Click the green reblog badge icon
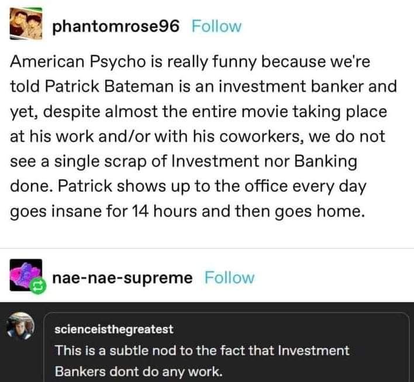The height and width of the screenshot is (382, 414). point(37,287)
